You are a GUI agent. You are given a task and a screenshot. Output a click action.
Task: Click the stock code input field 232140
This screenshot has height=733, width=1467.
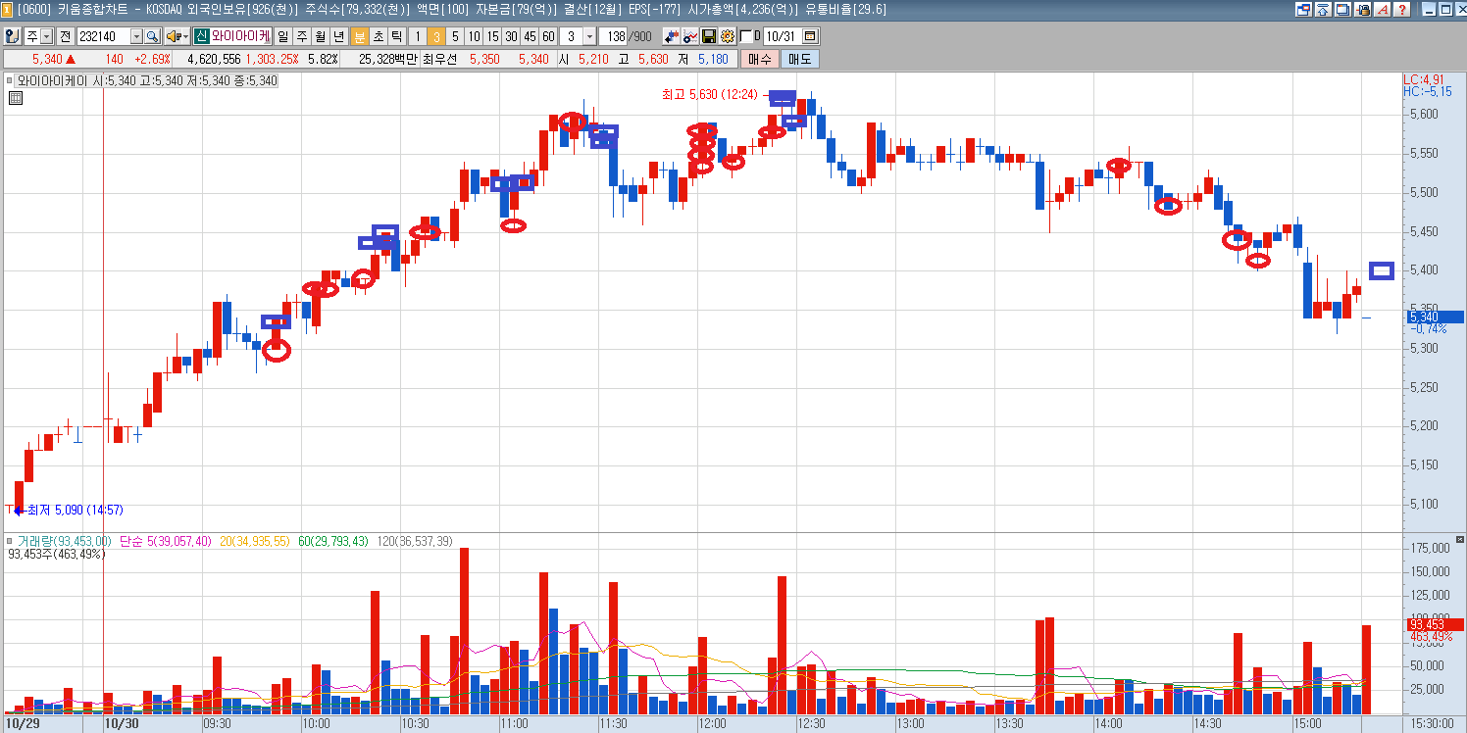[x=103, y=36]
